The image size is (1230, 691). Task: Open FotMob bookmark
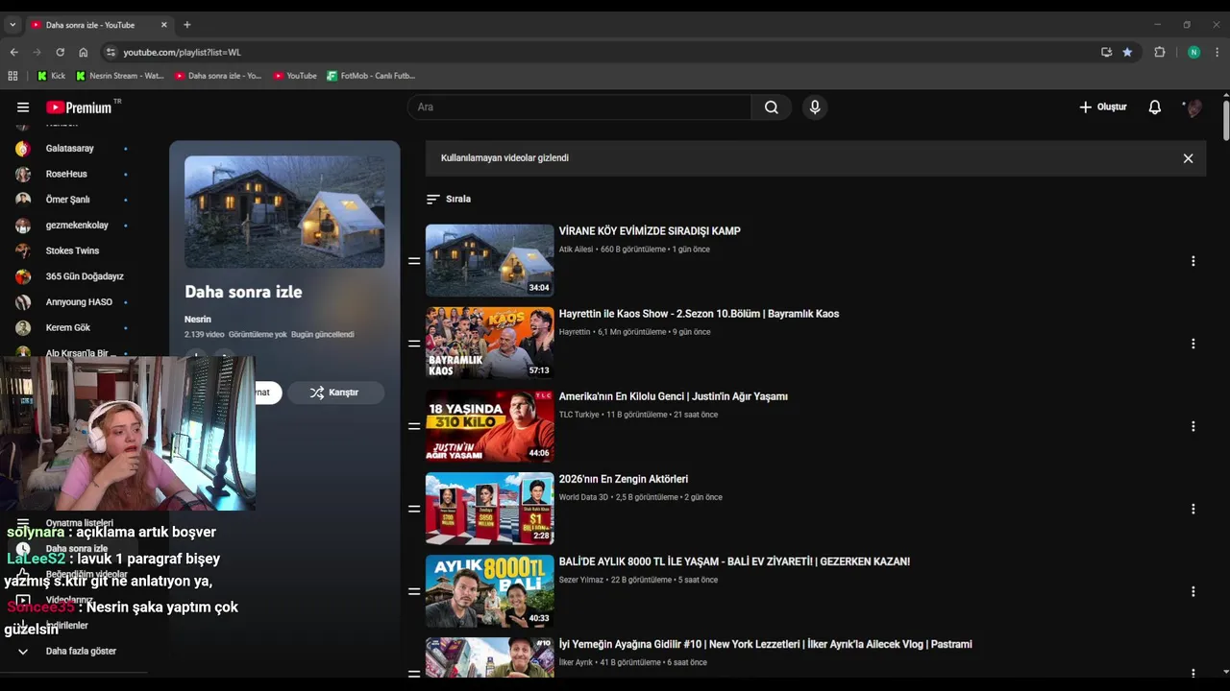(x=371, y=76)
